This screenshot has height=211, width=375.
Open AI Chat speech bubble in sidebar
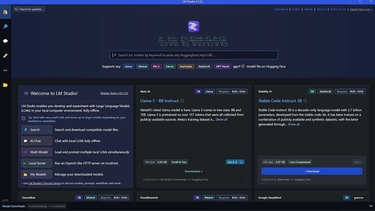click(5, 41)
